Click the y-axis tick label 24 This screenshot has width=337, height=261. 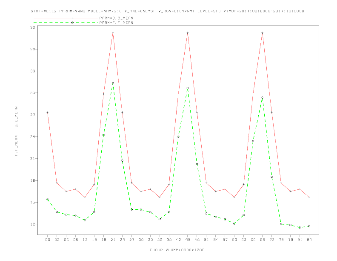[33, 137]
